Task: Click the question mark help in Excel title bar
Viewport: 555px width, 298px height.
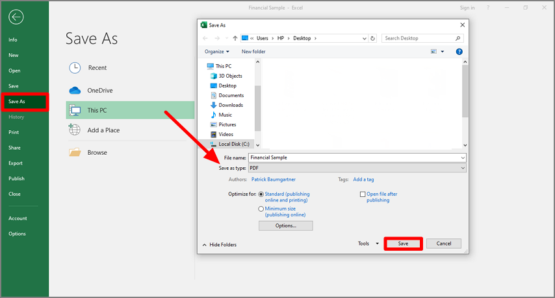Action: pos(488,7)
